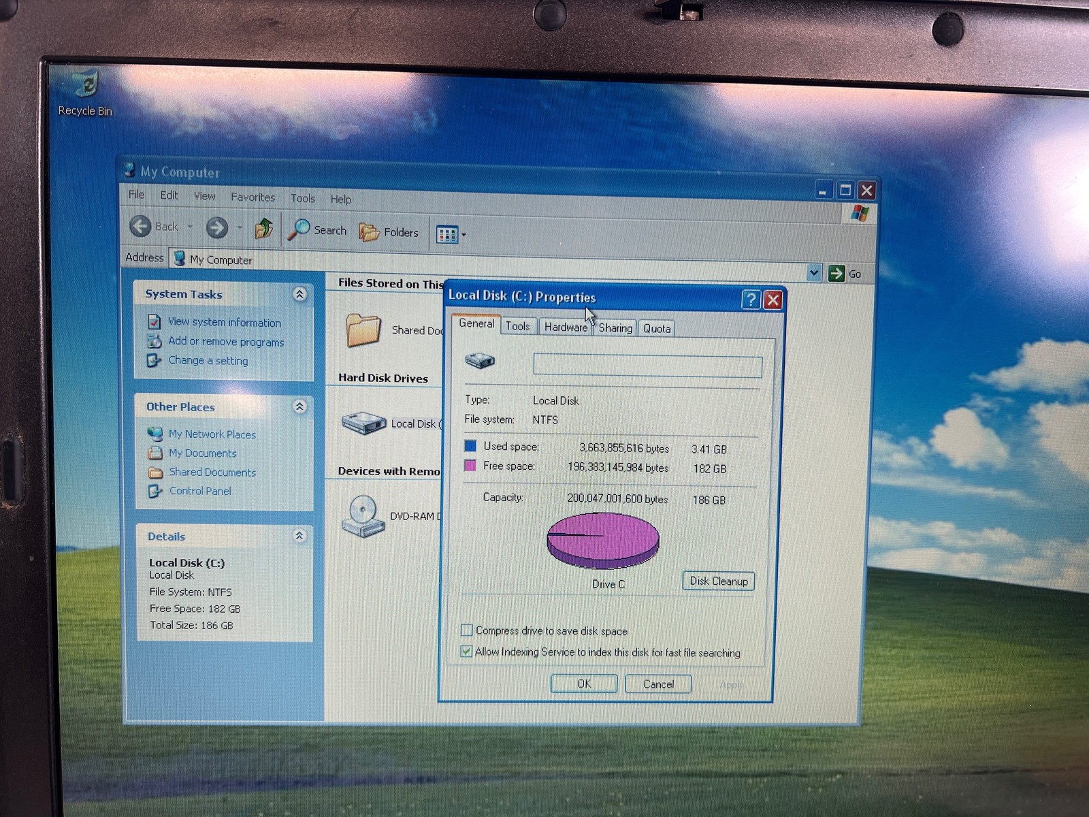1089x817 pixels.
Task: Click the drive label text field
Action: click(647, 366)
